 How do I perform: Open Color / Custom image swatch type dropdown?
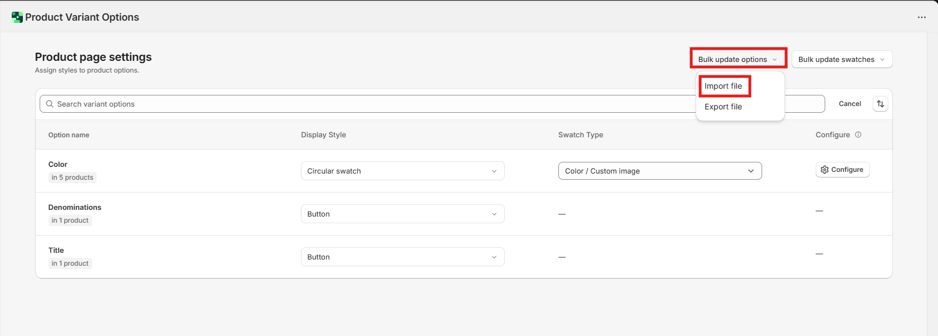click(659, 171)
